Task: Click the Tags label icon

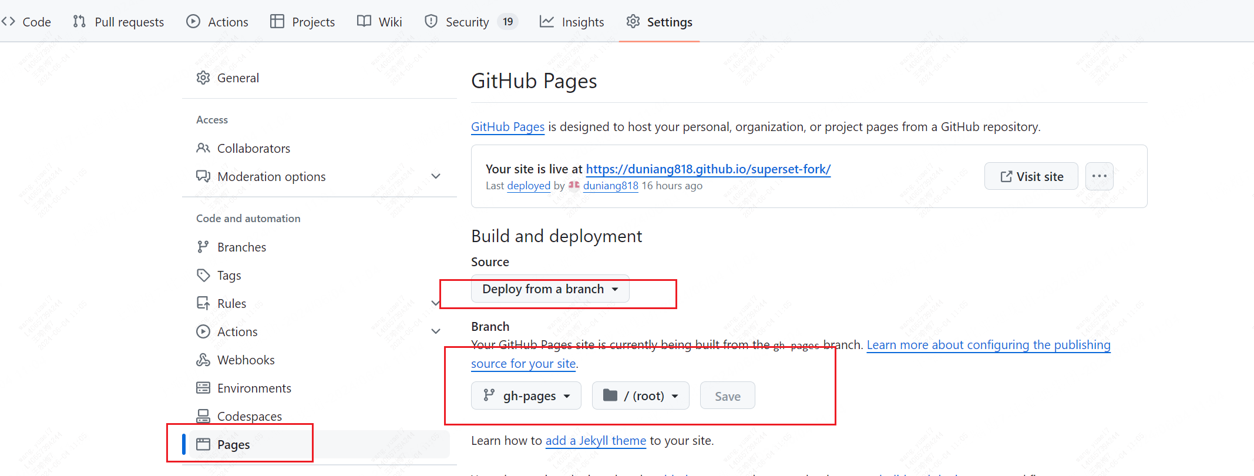Action: tap(203, 275)
